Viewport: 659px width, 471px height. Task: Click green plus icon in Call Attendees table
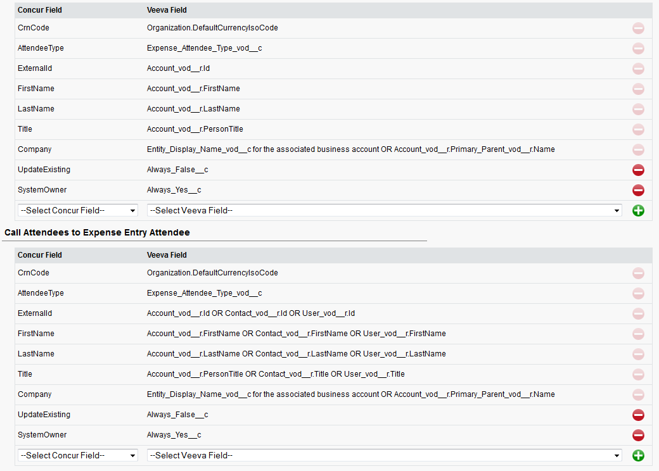(638, 455)
